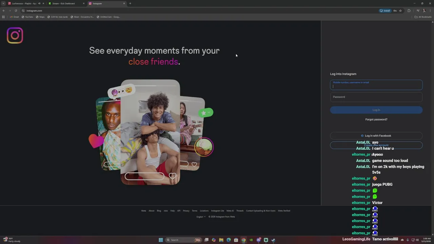Open the Meta Verified footer link

click(x=284, y=211)
